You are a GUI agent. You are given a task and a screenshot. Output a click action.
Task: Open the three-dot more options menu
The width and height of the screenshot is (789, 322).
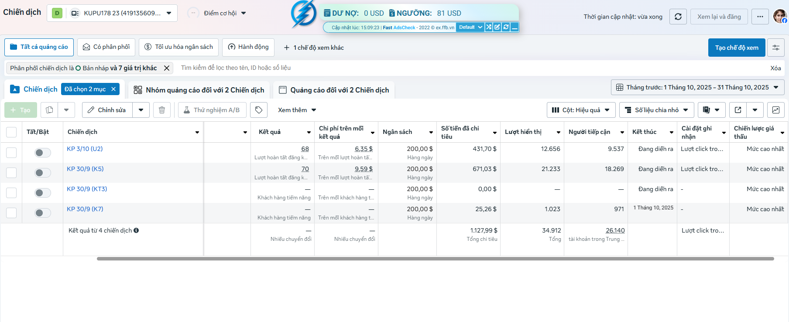(760, 17)
